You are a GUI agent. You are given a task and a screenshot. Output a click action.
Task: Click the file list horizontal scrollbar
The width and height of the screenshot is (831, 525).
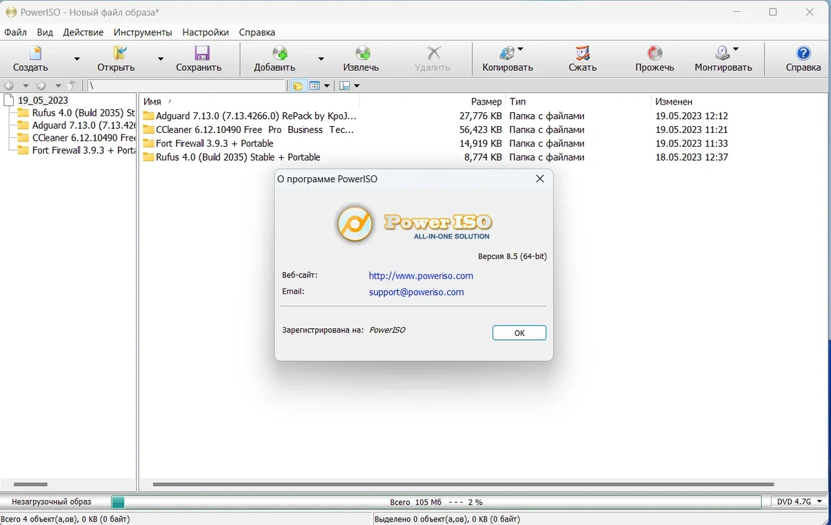click(x=463, y=484)
